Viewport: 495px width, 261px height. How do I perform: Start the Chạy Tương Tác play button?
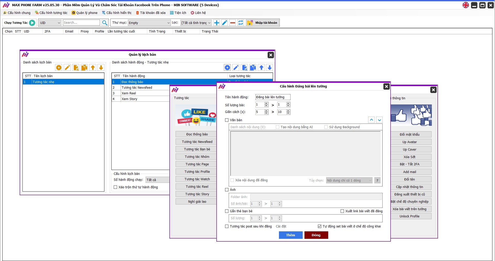click(x=32, y=23)
